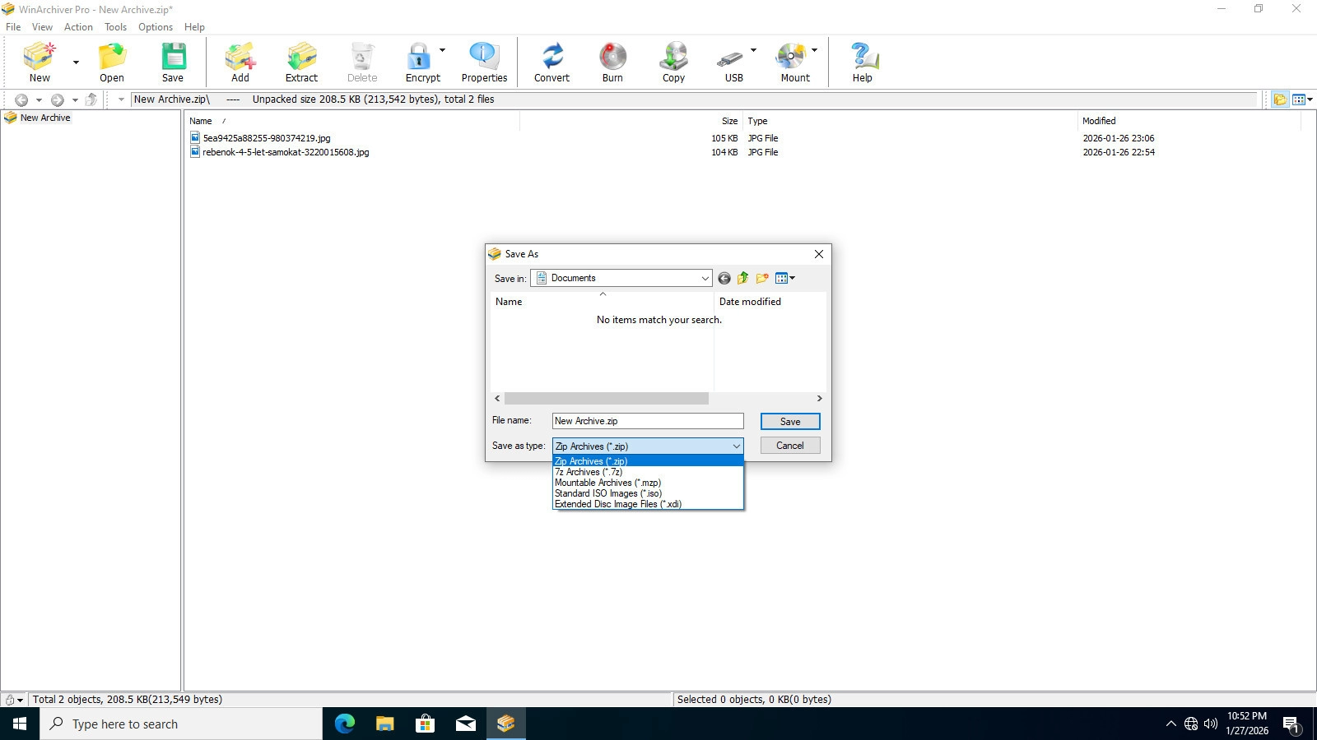Open the Help menu in the menu bar
This screenshot has width=1317, height=740.
pyautogui.click(x=194, y=27)
